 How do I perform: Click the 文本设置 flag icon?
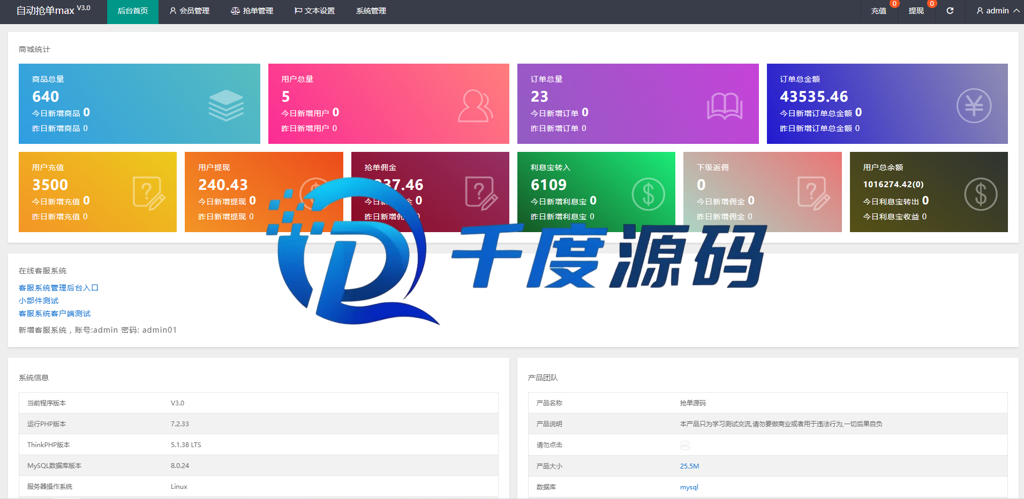298,11
